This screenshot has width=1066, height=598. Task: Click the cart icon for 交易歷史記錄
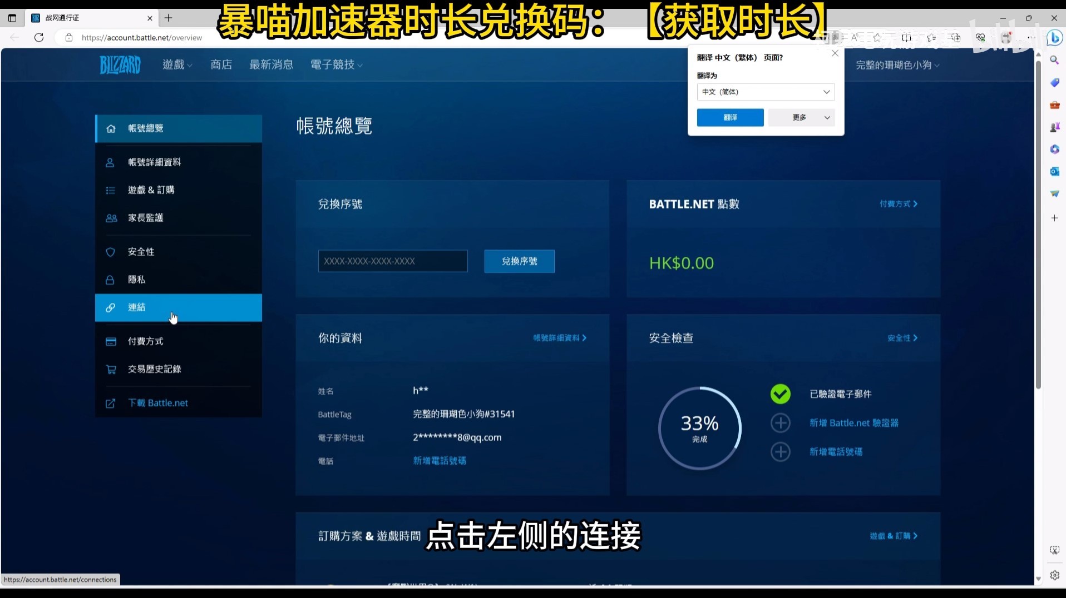point(111,369)
